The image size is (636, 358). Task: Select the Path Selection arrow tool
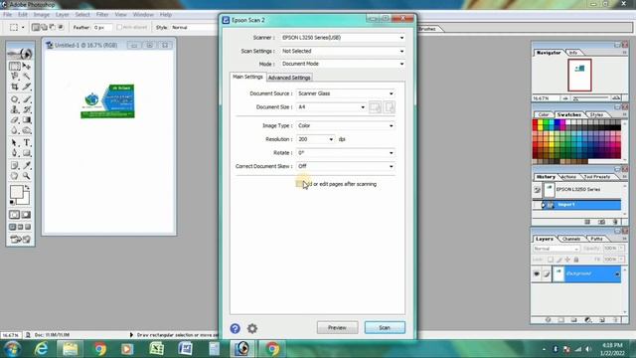pos(15,143)
